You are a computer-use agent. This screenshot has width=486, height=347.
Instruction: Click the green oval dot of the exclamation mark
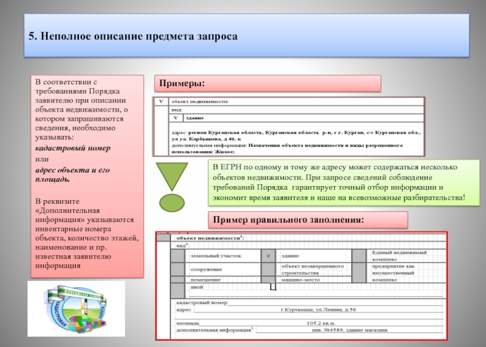[x=172, y=203]
